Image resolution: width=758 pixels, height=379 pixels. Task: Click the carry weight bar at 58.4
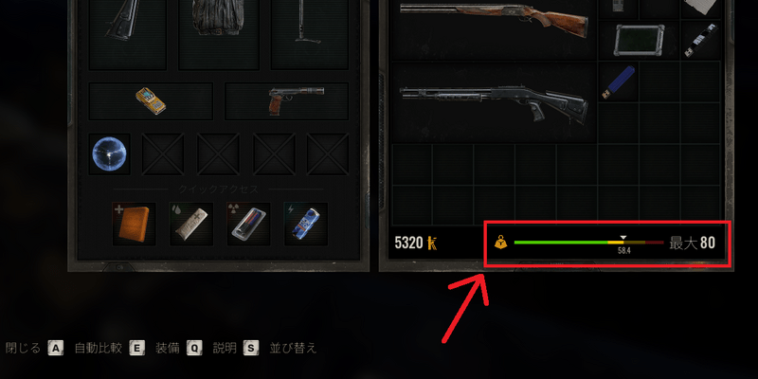coord(588,243)
